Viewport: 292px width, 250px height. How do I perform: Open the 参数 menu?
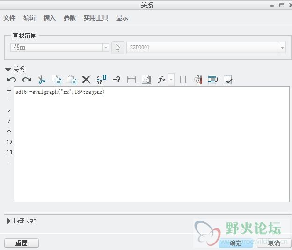coord(70,18)
